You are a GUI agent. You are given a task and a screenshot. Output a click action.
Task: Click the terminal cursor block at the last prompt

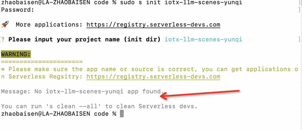point(122,114)
